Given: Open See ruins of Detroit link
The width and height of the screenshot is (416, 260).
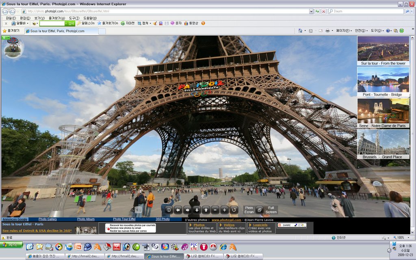Looking at the screenshot, I should pyautogui.click(x=37, y=231).
